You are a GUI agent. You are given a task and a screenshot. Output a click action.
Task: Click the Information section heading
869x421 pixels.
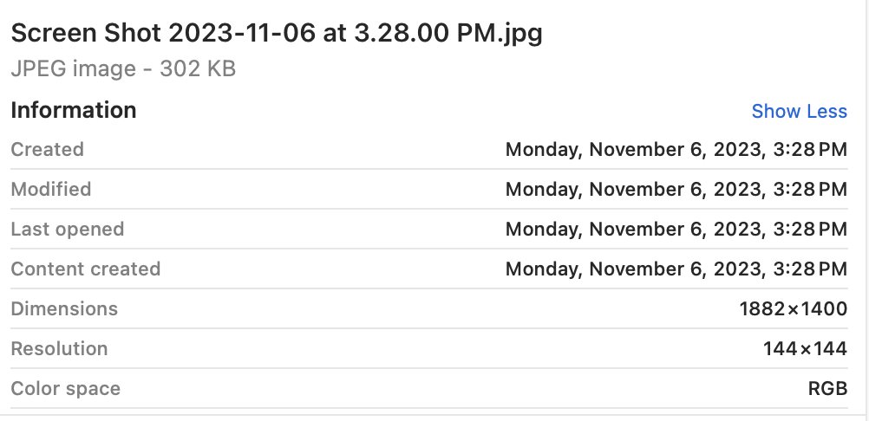point(74,111)
